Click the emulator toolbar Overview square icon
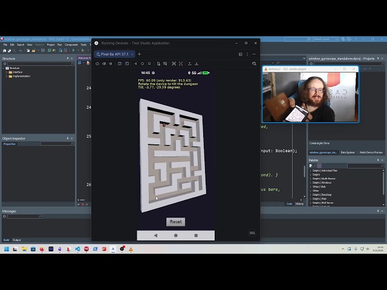This screenshot has height=290, width=387. (149, 64)
